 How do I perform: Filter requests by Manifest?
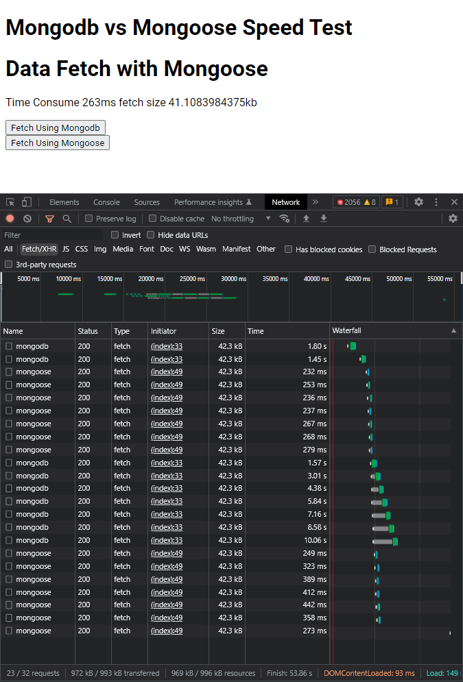pos(237,249)
